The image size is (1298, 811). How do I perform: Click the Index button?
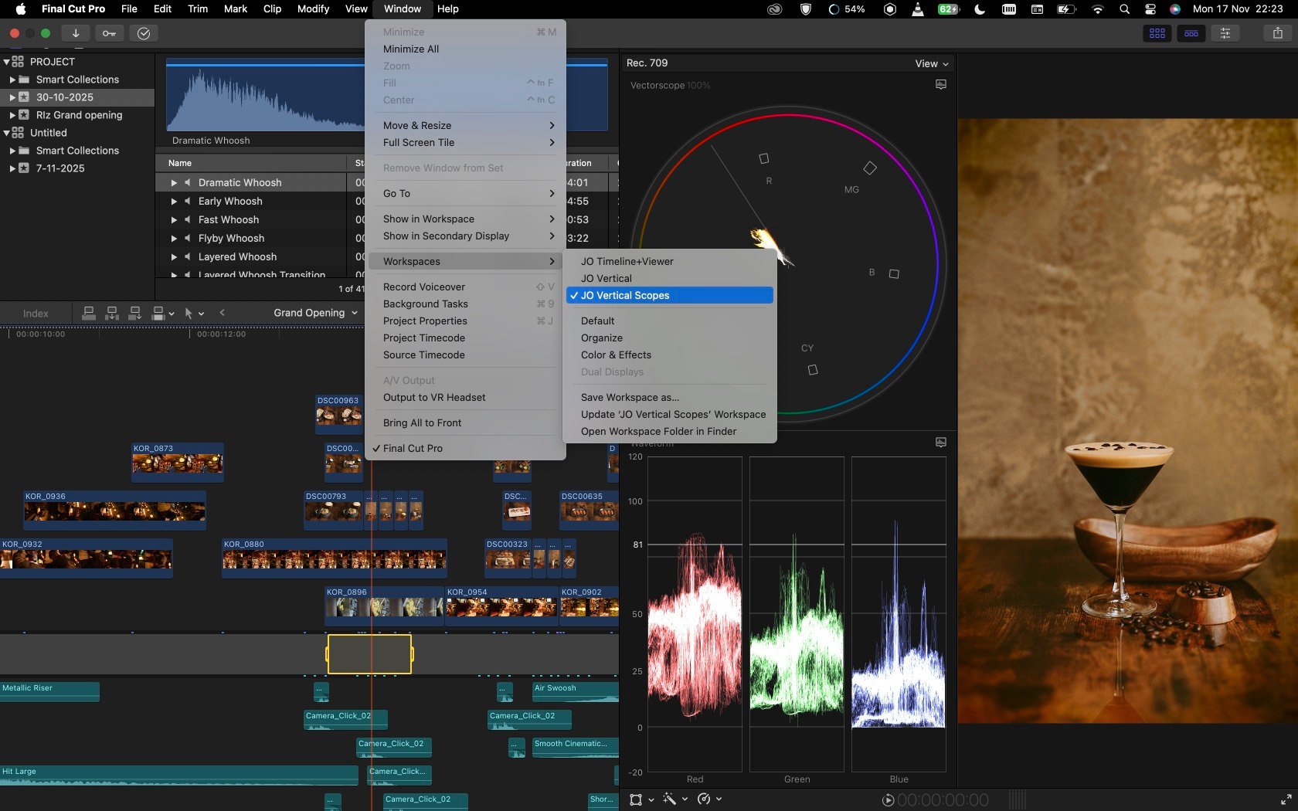(36, 313)
